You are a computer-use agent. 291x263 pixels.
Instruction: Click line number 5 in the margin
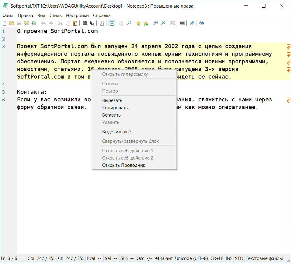pos(3,92)
